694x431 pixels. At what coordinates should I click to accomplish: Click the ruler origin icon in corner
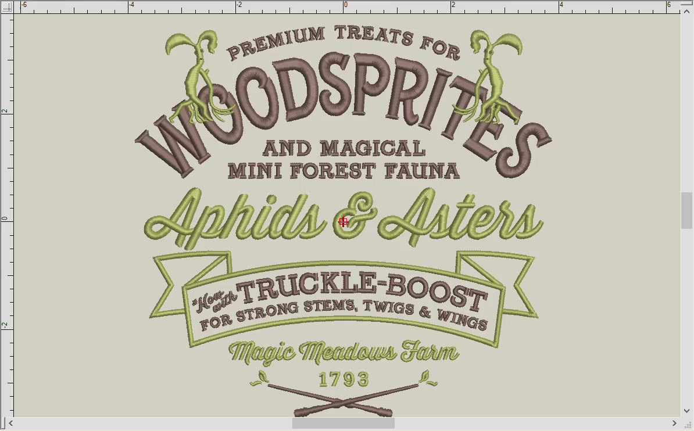point(6,6)
